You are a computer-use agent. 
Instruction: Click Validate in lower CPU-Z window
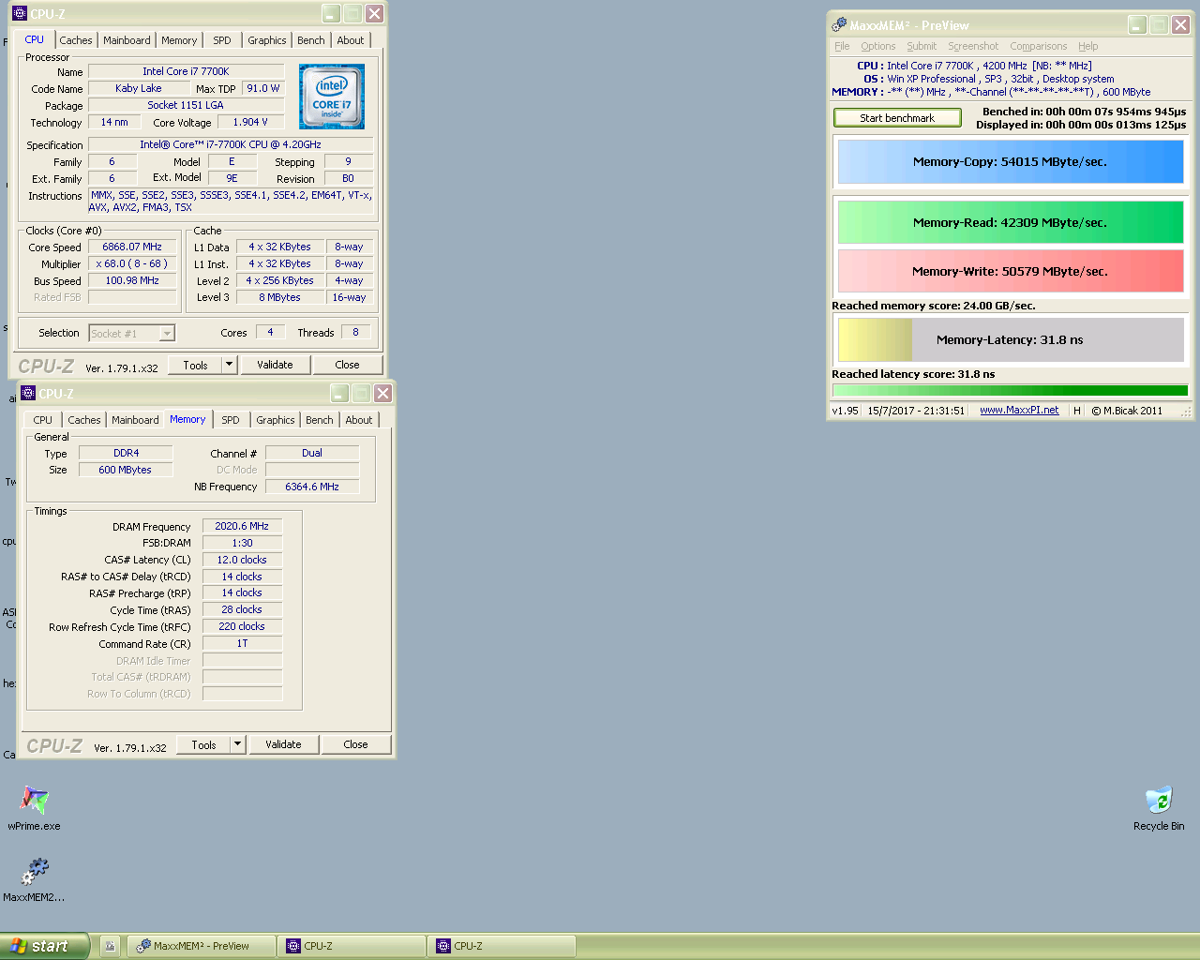click(283, 744)
